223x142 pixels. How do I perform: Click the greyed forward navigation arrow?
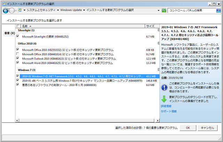click(11, 11)
